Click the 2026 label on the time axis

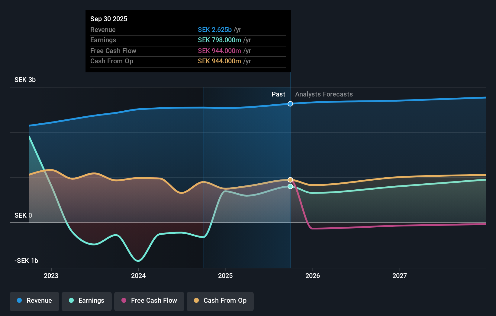(x=313, y=275)
